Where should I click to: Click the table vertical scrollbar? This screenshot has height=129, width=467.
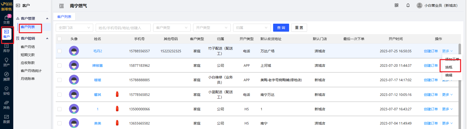460,86
